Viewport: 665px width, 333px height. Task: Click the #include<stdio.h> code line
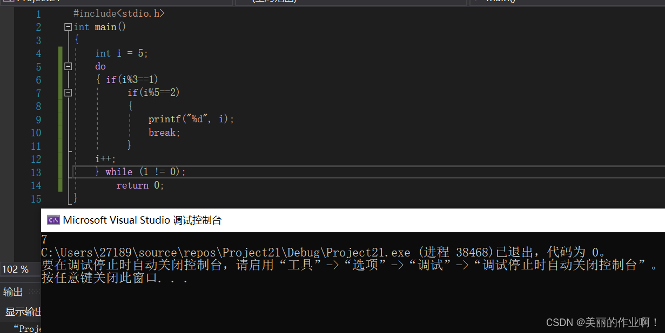[119, 13]
